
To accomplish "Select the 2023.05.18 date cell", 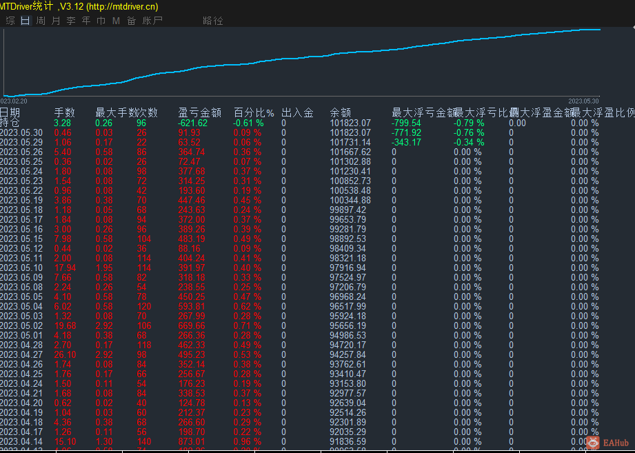I will 21,210.
